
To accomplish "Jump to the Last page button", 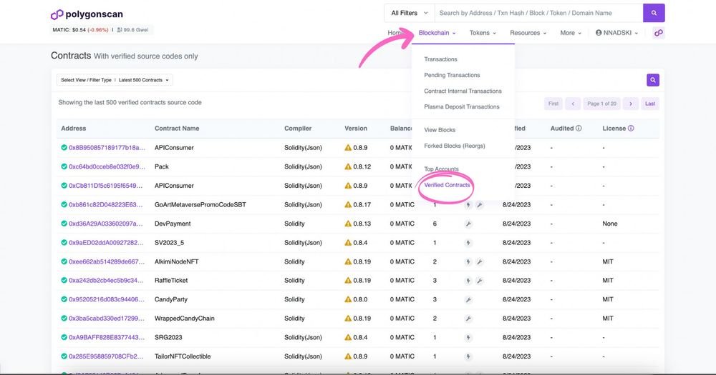I will 649,104.
